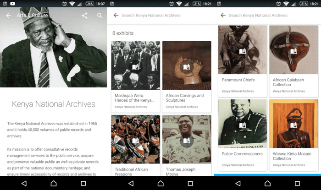The image size is (321, 190).
Task: Focus the search field on the 8 exhibits screen
Action: pyautogui.click(x=151, y=15)
